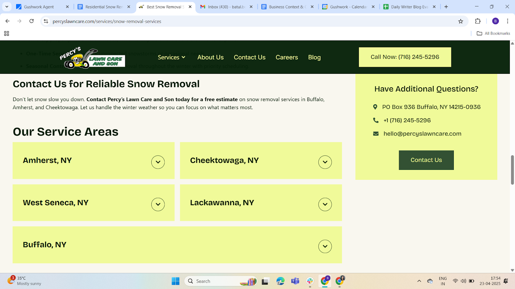This screenshot has width=515, height=289.
Task: Expand the Cheektowaga, NY service area
Action: coord(325,162)
